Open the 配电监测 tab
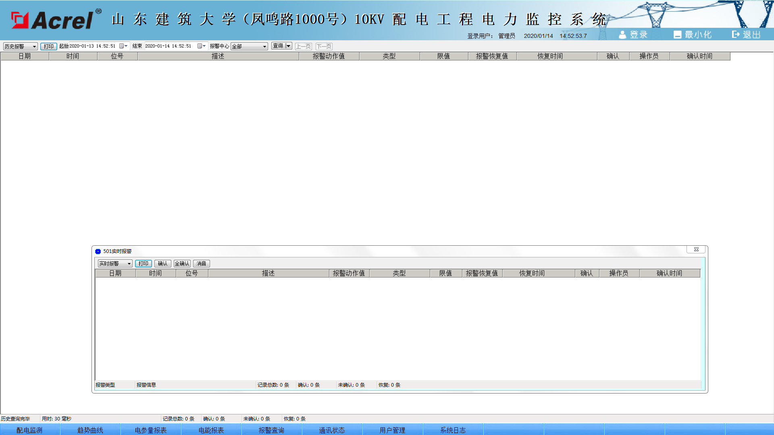This screenshot has height=435, width=774. coord(29,430)
